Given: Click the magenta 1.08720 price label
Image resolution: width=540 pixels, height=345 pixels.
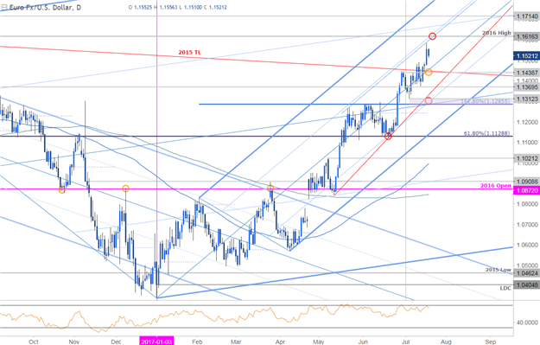Looking at the screenshot, I should coord(526,190).
